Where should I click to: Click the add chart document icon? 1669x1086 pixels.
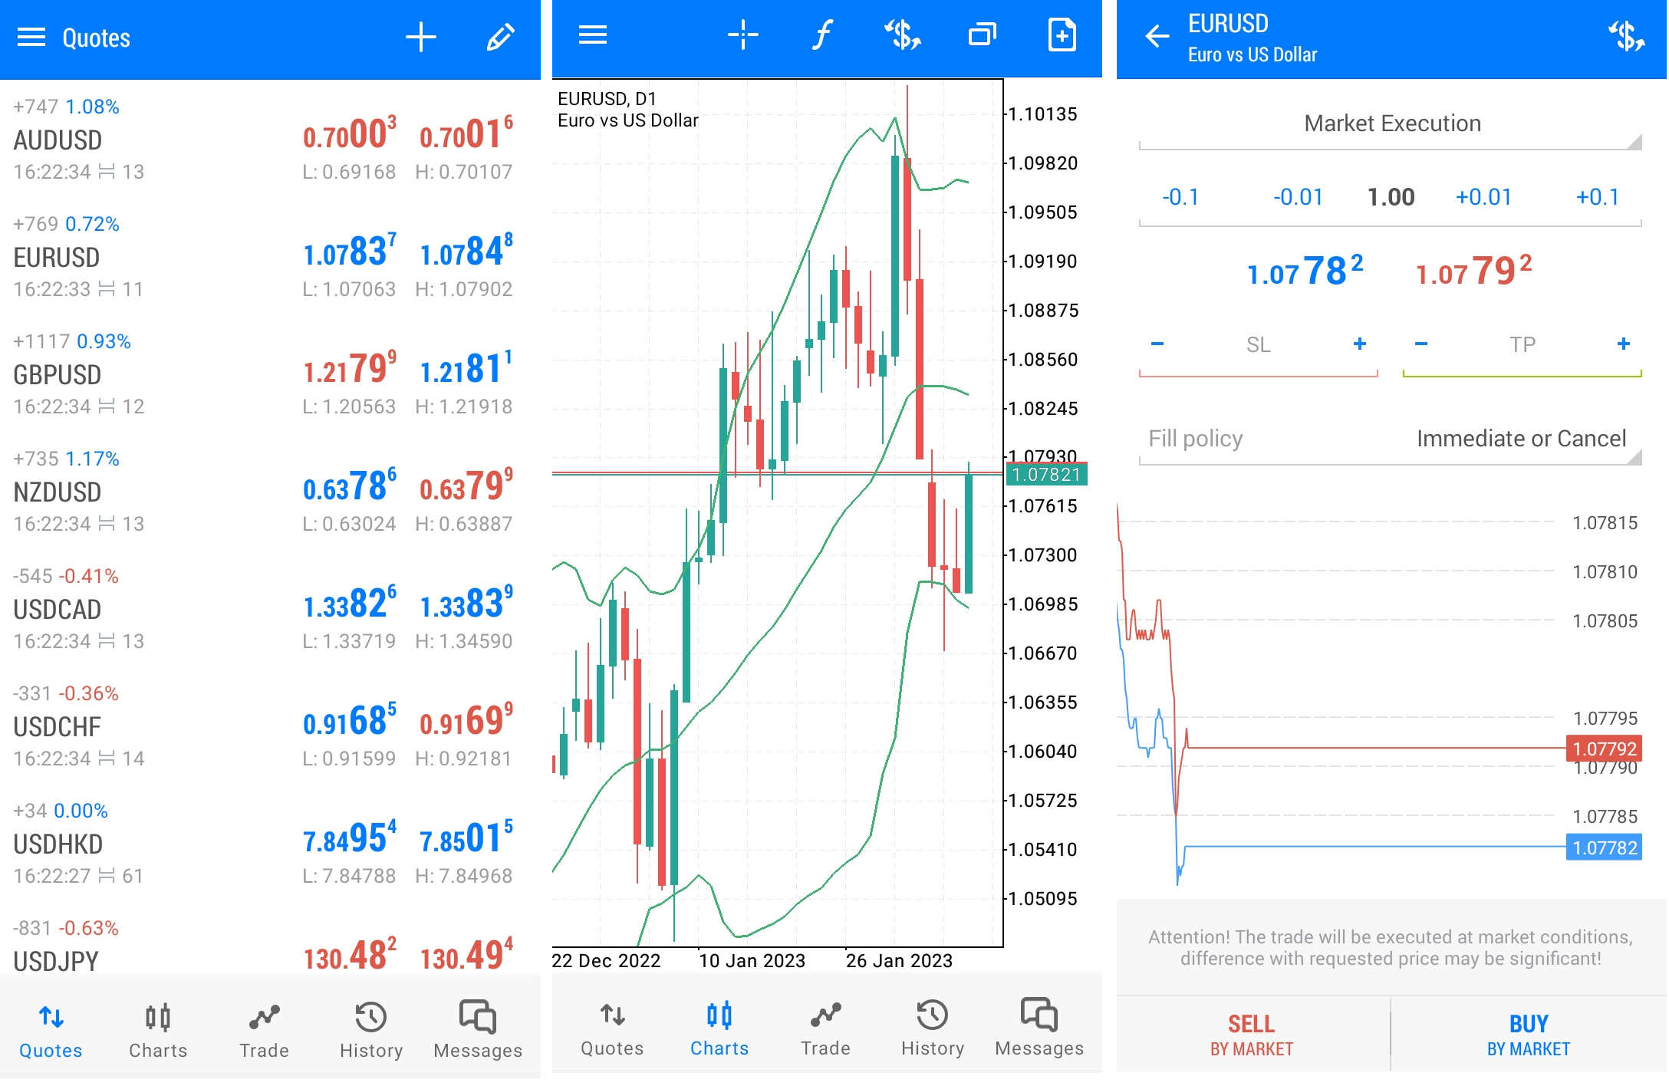(x=1062, y=35)
